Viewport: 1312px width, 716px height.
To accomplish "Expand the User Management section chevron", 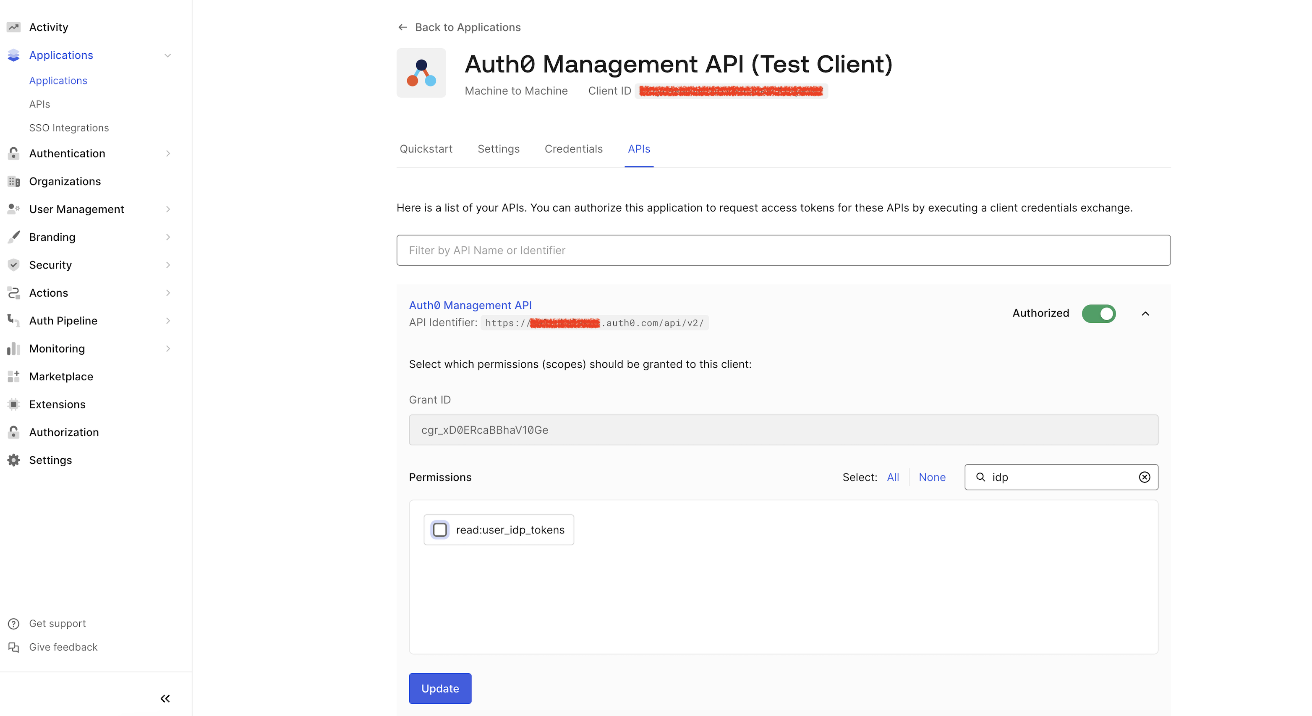I will pyautogui.click(x=167, y=209).
